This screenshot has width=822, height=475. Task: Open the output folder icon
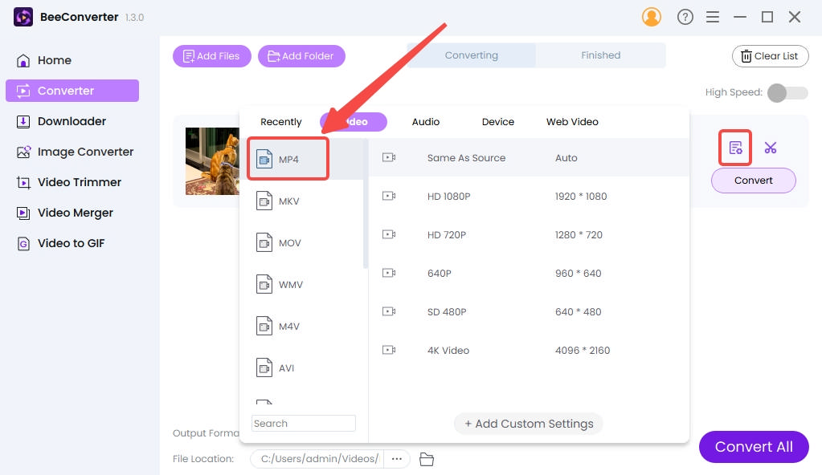(x=427, y=459)
